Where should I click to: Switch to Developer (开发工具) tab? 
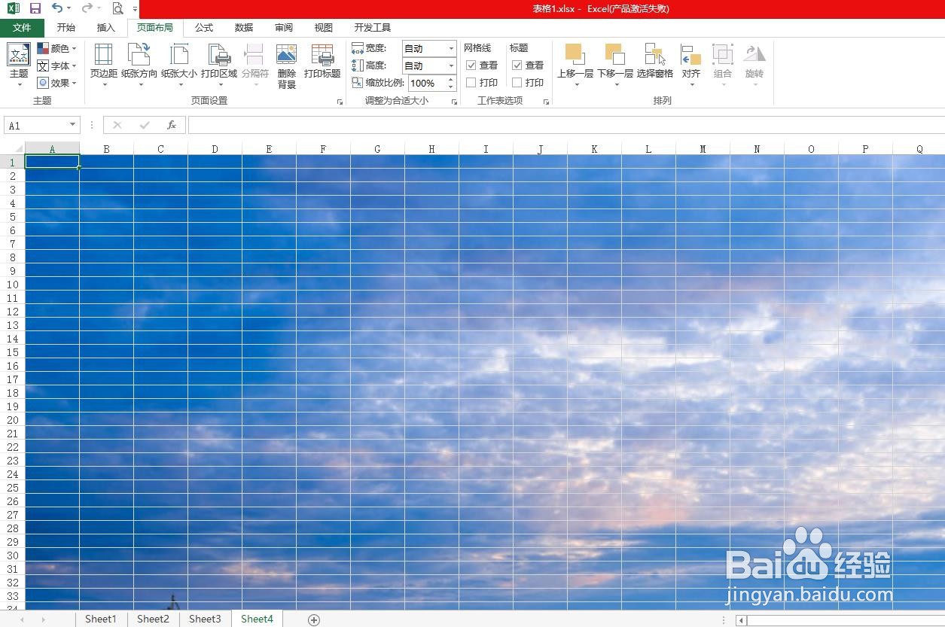(373, 28)
